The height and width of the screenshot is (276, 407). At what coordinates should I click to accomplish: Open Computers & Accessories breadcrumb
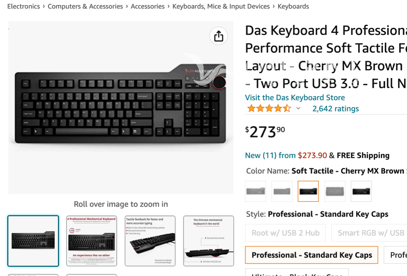pos(85,6)
